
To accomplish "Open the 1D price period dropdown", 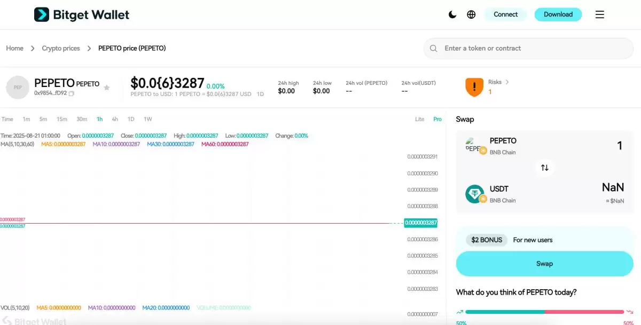I will (x=260, y=94).
